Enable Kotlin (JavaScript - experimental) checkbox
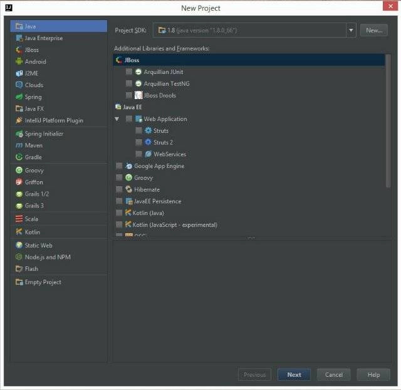401x390 pixels. [119, 224]
